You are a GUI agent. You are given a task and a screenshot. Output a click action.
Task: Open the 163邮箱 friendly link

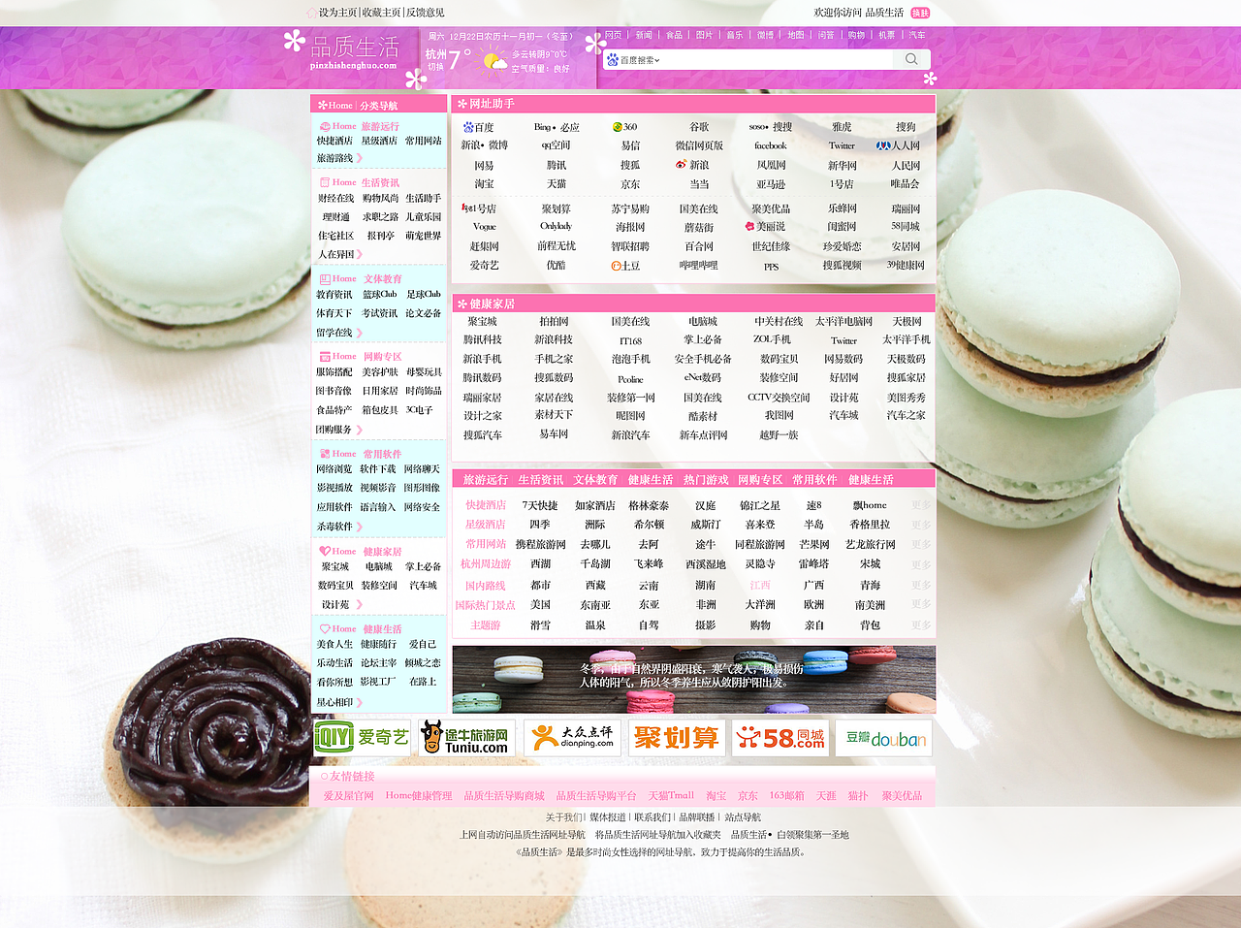click(787, 796)
